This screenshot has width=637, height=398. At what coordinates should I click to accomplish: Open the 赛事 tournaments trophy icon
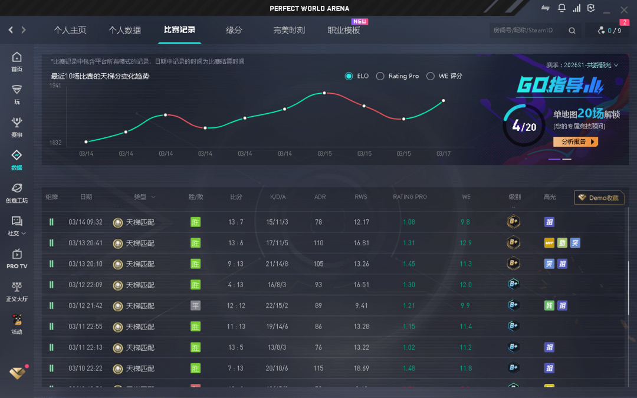pyautogui.click(x=17, y=126)
